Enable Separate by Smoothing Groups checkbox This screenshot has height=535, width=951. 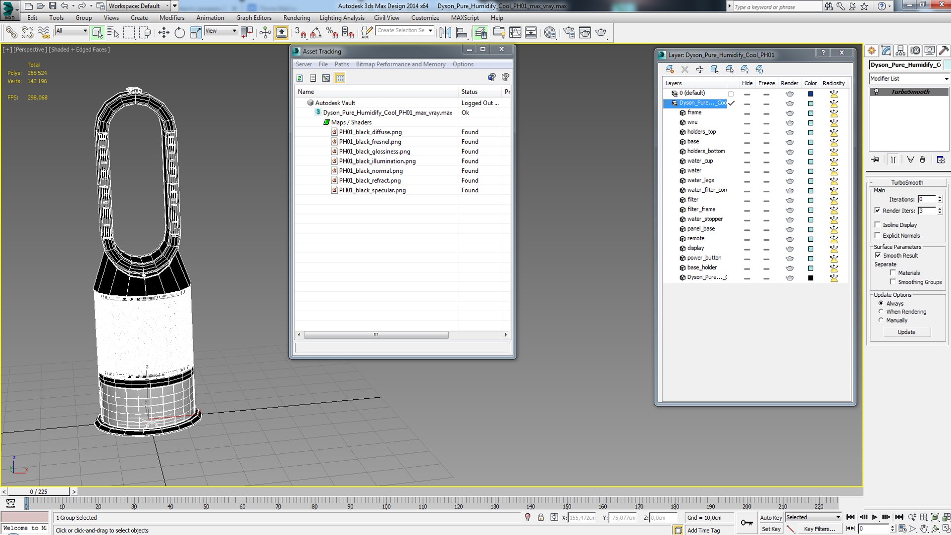[x=893, y=282]
